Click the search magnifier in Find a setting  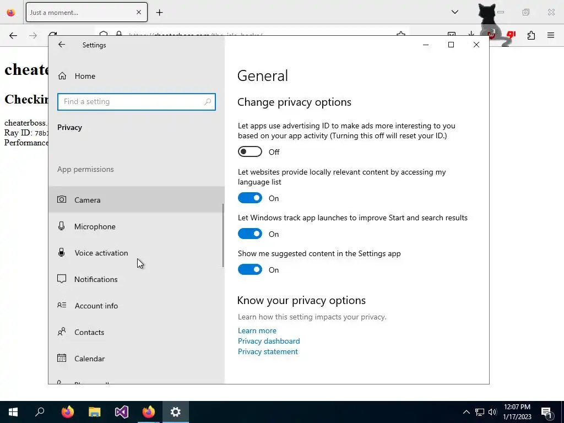click(208, 102)
